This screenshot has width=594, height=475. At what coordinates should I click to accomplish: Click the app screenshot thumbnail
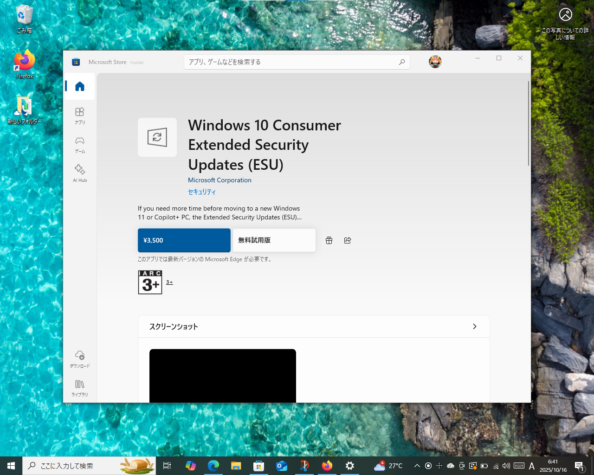(222, 376)
